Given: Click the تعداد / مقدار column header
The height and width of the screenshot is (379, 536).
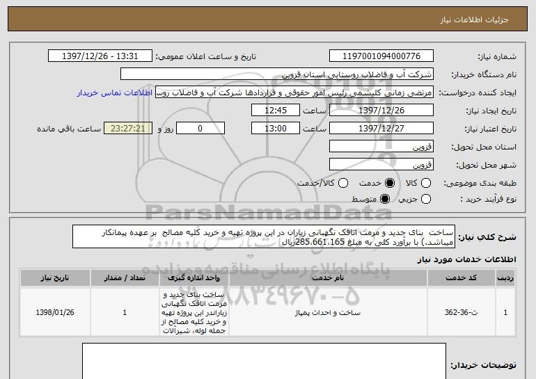Looking at the screenshot, I should [125, 278].
